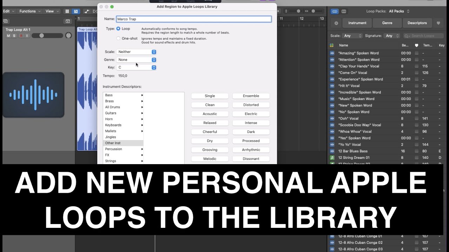Open the Functions menu
The height and width of the screenshot is (252, 449).
point(30,11)
